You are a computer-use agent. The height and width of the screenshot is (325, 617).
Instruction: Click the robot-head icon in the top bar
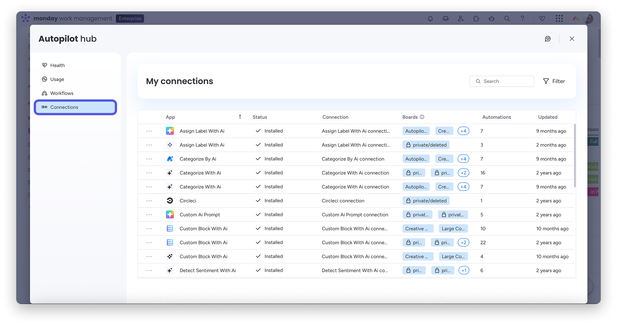(x=492, y=18)
